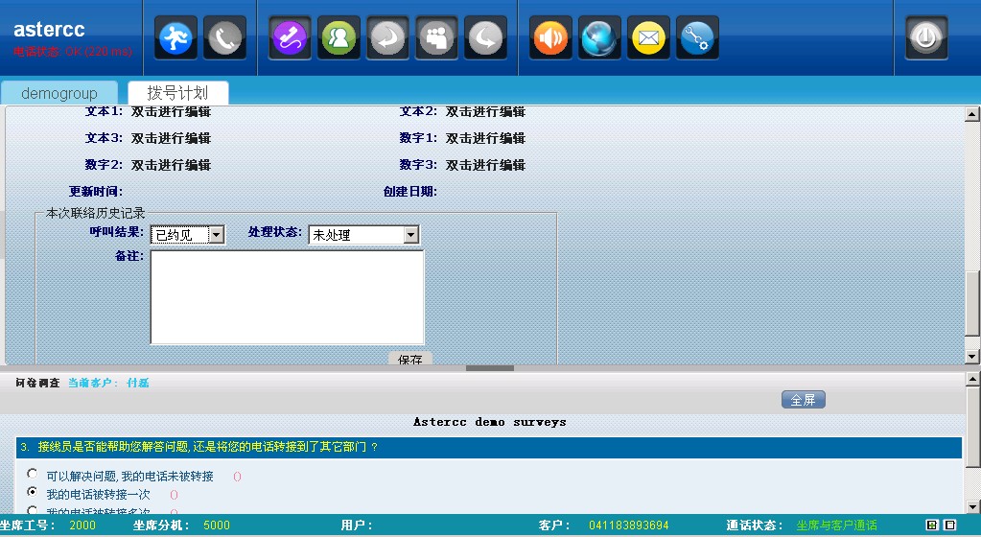Viewport: 981px width, 537px height.
Task: Click the 保存 save button
Action: [x=410, y=360]
